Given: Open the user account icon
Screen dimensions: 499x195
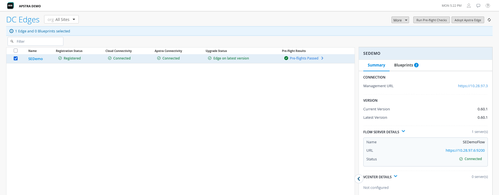Looking at the screenshot, I should 469,6.
